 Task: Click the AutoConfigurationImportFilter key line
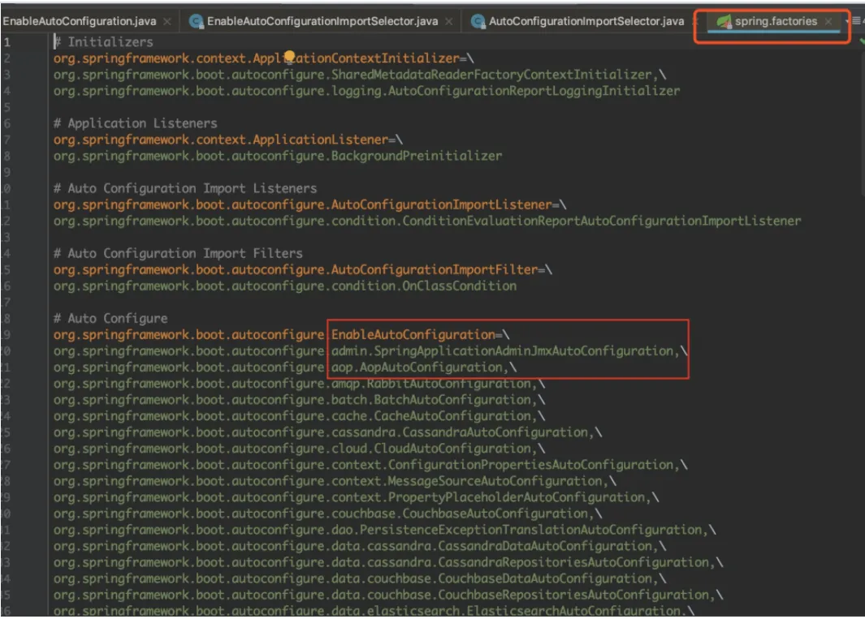[x=302, y=269]
